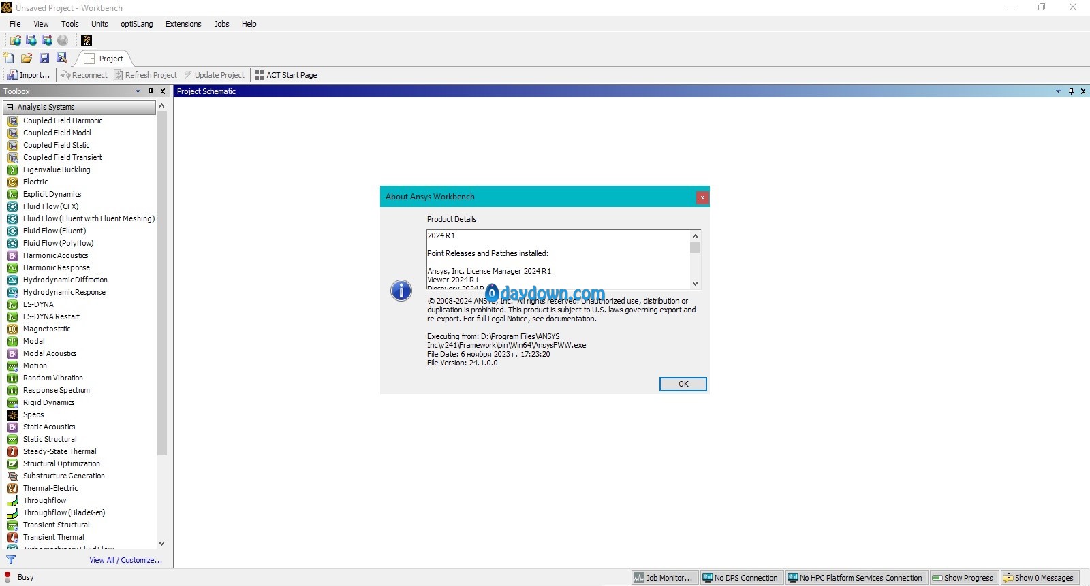This screenshot has width=1090, height=586.
Task: Select the Thermal-Electric icon
Action: [12, 488]
